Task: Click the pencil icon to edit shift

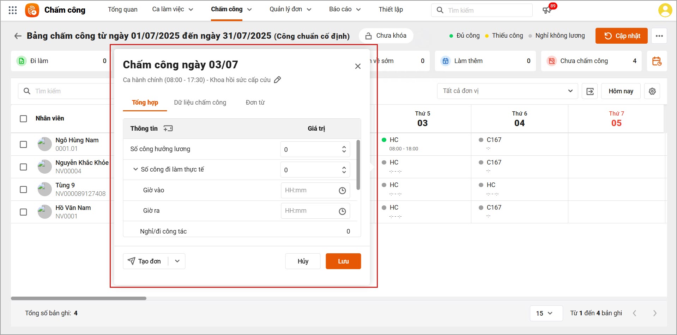Action: click(x=278, y=80)
